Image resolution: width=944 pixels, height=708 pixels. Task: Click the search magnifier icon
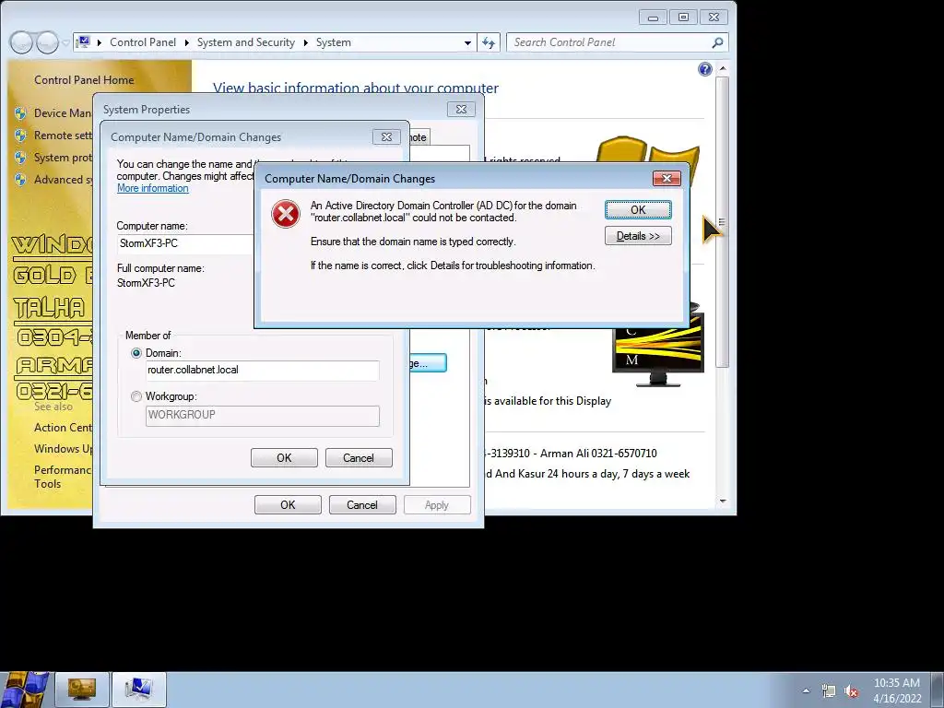tap(717, 42)
